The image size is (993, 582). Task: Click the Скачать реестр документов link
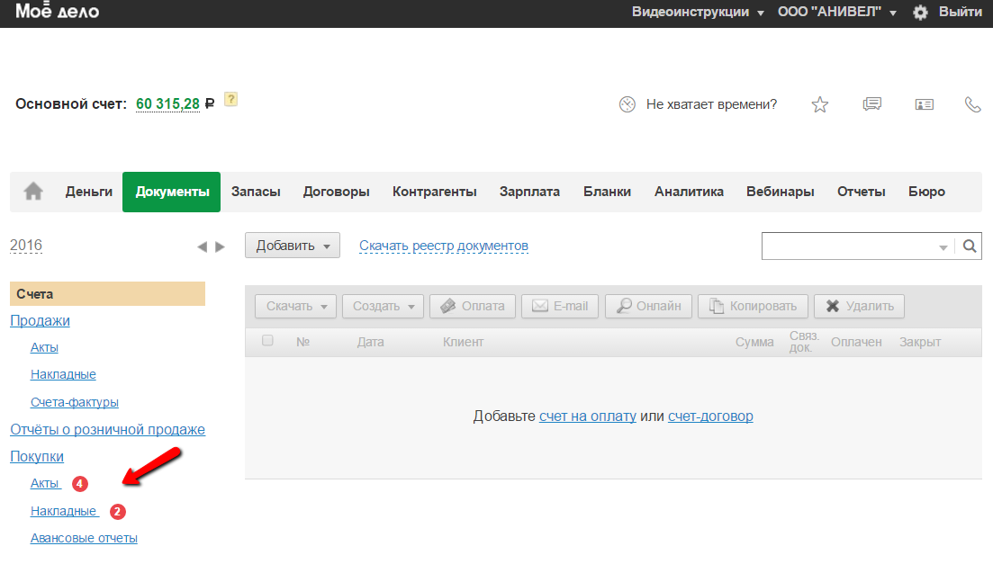coord(443,246)
